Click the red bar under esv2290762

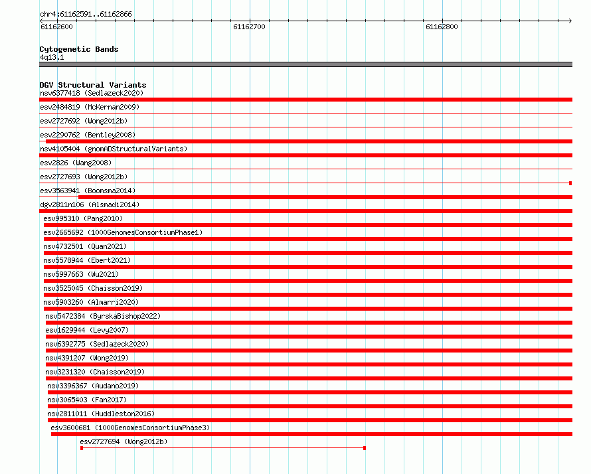(309, 141)
